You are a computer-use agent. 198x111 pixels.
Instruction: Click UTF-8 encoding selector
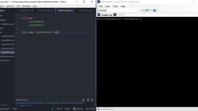pos(59,109)
